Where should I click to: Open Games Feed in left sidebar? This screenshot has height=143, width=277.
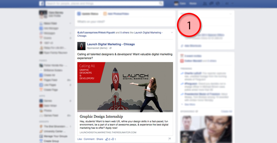[51, 115]
